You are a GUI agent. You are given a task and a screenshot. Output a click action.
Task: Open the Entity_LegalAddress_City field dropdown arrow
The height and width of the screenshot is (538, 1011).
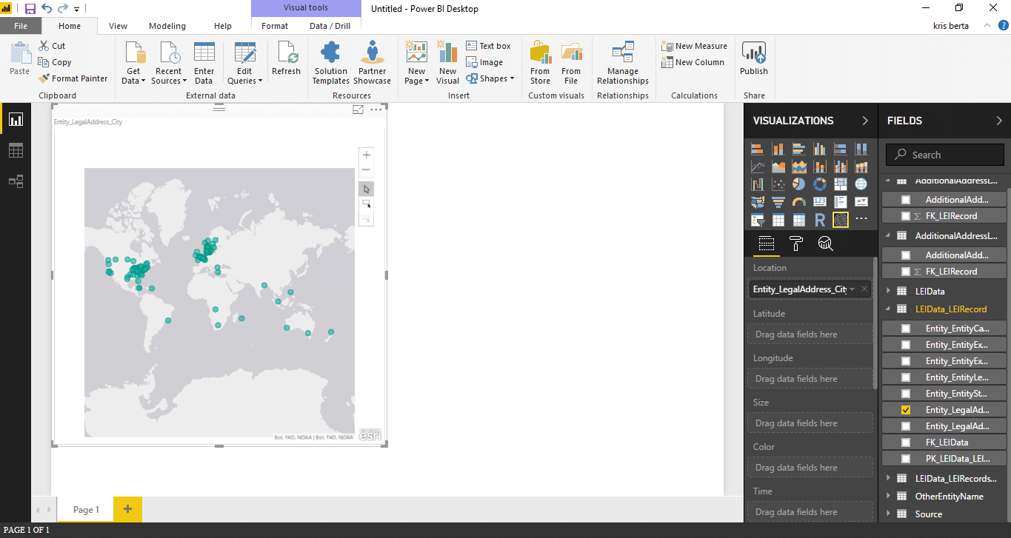(852, 289)
